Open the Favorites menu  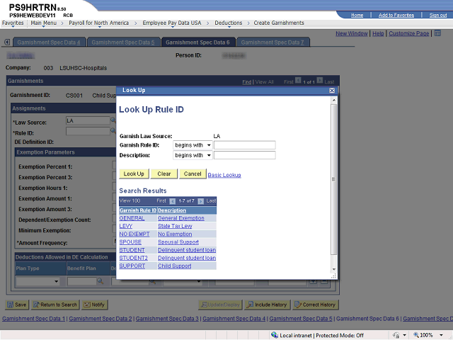(13, 23)
